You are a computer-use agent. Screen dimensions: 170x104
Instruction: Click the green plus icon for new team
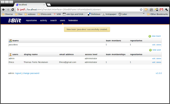(x=150, y=36)
